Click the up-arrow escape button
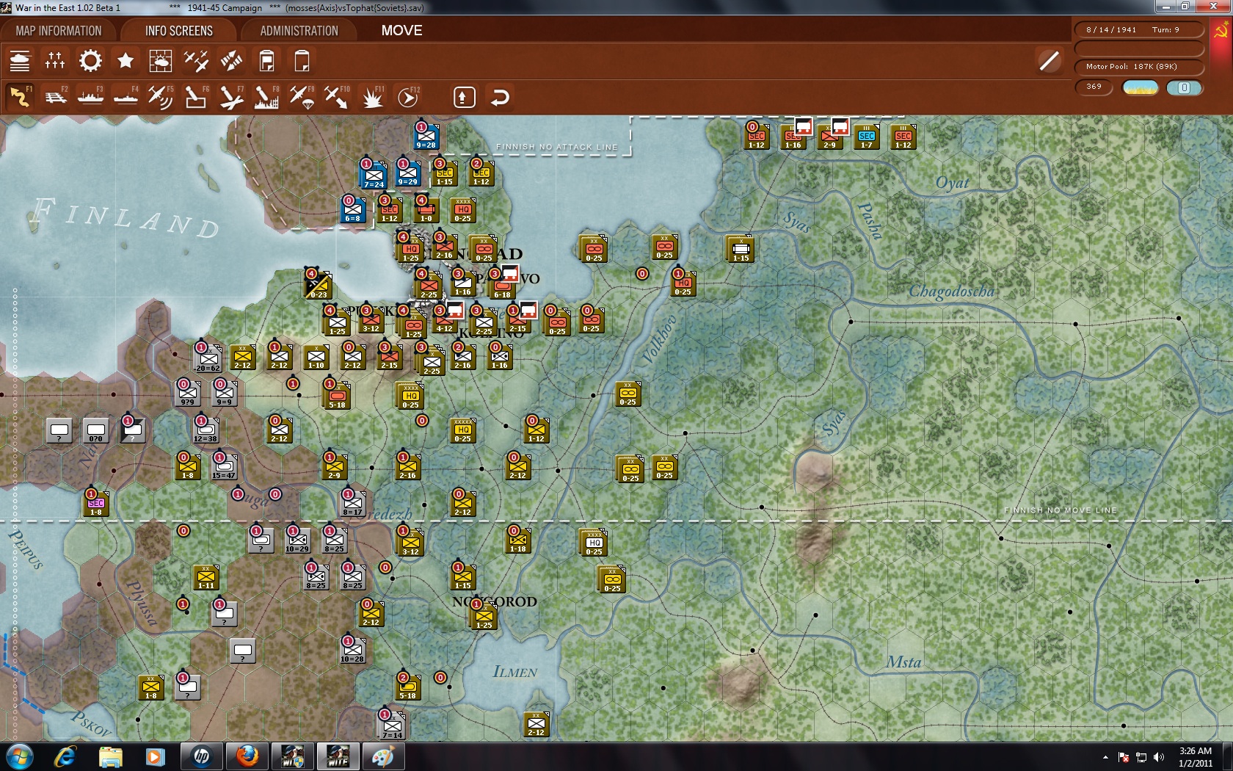Viewport: 1233px width, 771px height. (x=463, y=96)
